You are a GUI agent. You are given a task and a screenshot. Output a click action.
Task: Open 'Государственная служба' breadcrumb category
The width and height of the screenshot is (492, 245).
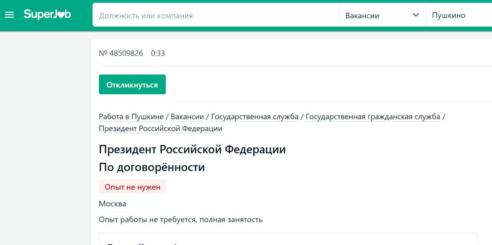(255, 116)
